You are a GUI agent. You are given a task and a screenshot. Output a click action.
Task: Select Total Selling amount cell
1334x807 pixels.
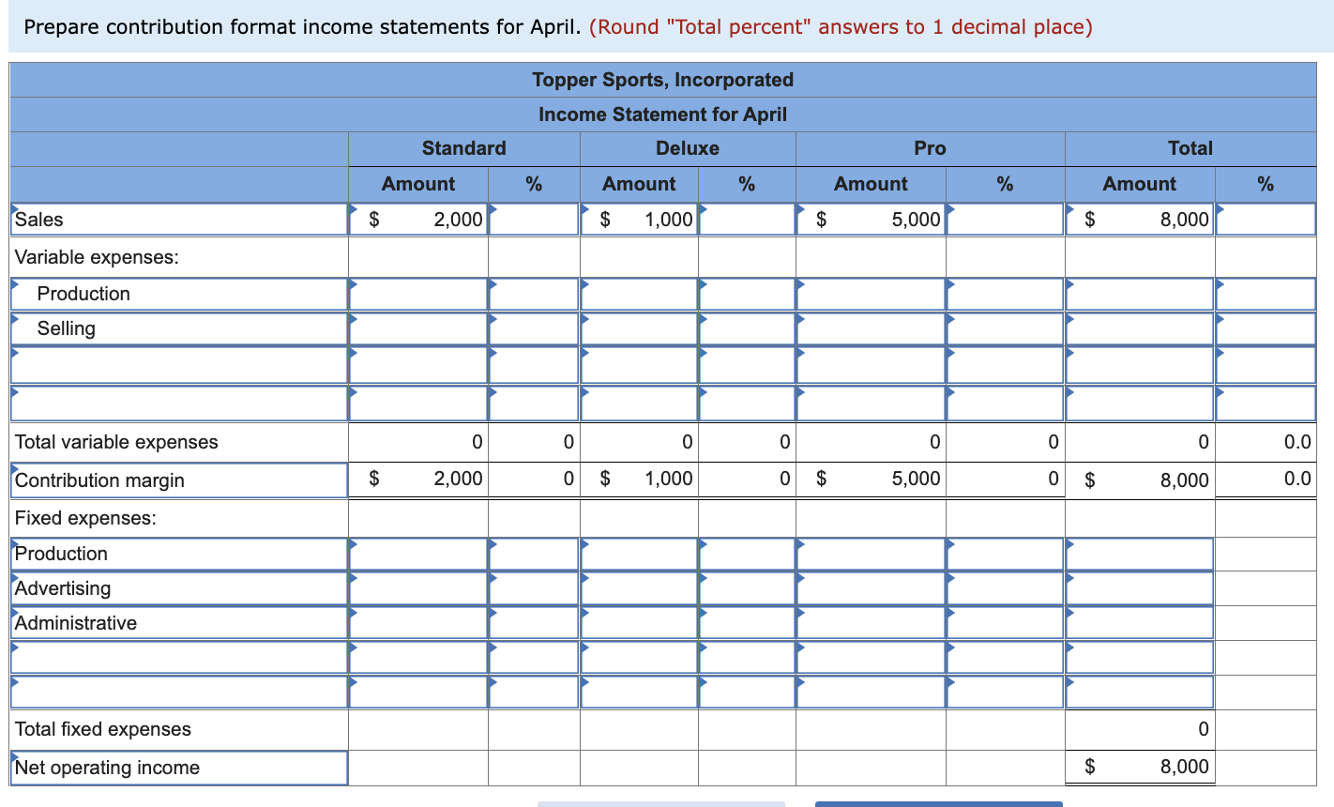point(1140,328)
